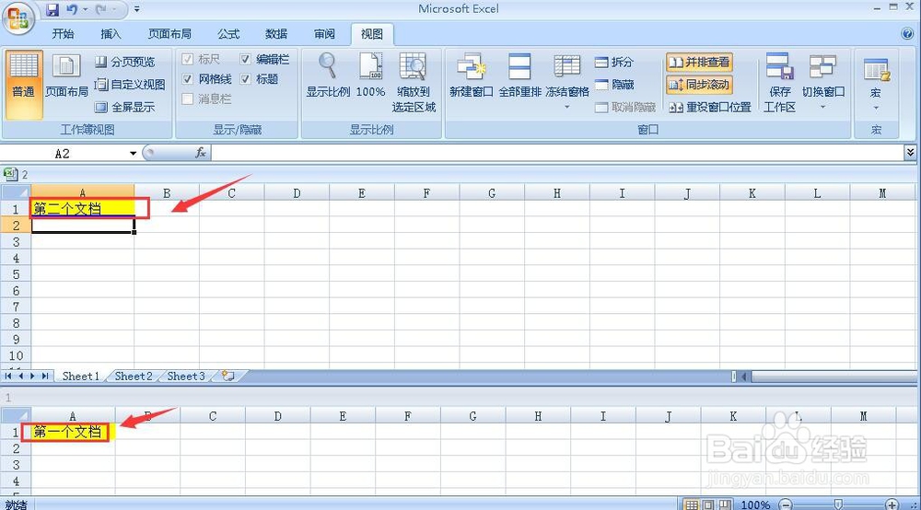Image resolution: width=921 pixels, height=510 pixels.
Task: Open the Formulas (公式) tab
Action: click(x=228, y=34)
